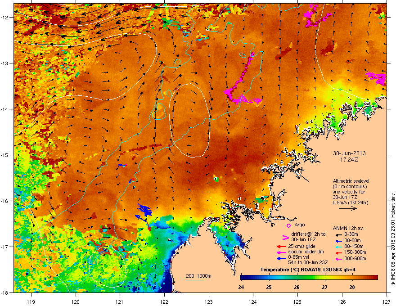The height and width of the screenshot is (306, 396).
Task: Click the '0-85m vel' legend label
Action: (x=298, y=257)
